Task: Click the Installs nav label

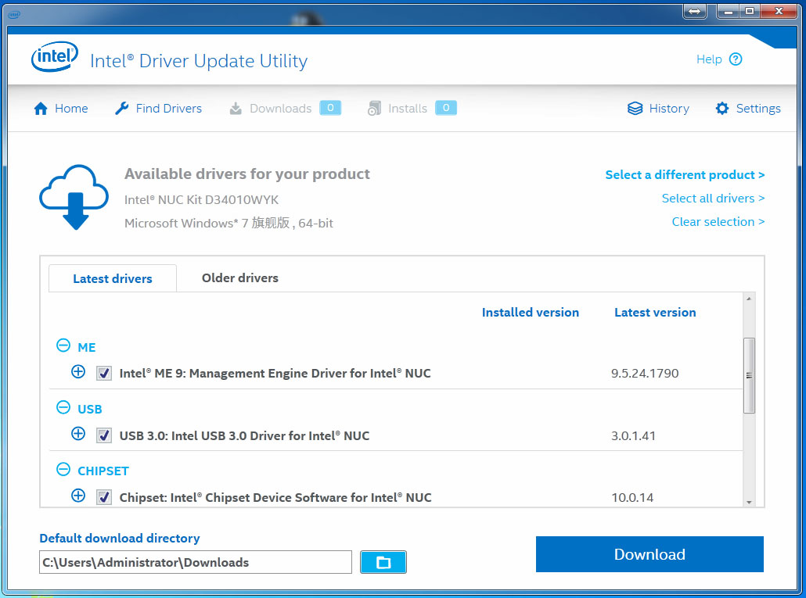Action: (408, 109)
